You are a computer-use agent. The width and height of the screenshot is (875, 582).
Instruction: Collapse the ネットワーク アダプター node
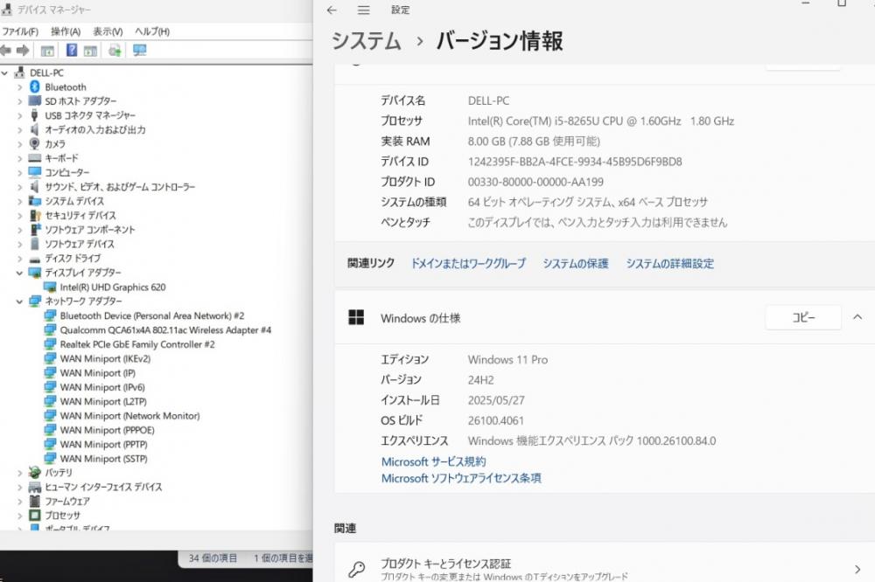pos(19,301)
